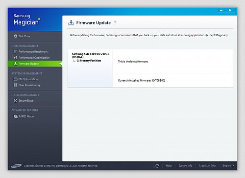The image size is (245, 178).
Task: Open Performance Benchmark menu item
Action: (33, 52)
